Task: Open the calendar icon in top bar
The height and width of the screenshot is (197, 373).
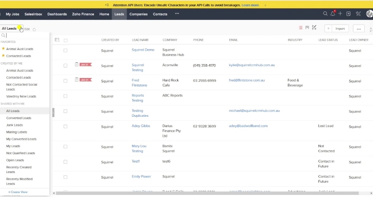Action: (x=349, y=14)
